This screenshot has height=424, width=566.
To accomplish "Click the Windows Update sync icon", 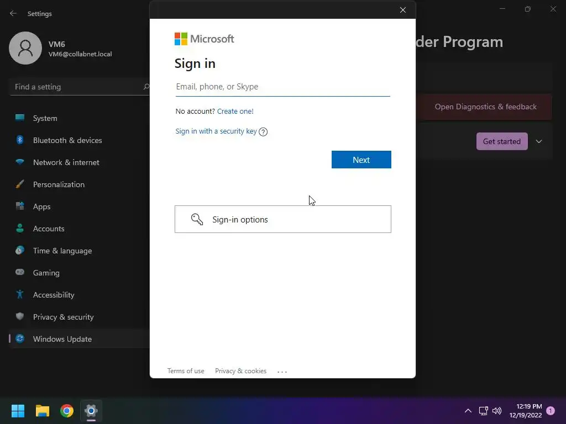I will coord(20,338).
